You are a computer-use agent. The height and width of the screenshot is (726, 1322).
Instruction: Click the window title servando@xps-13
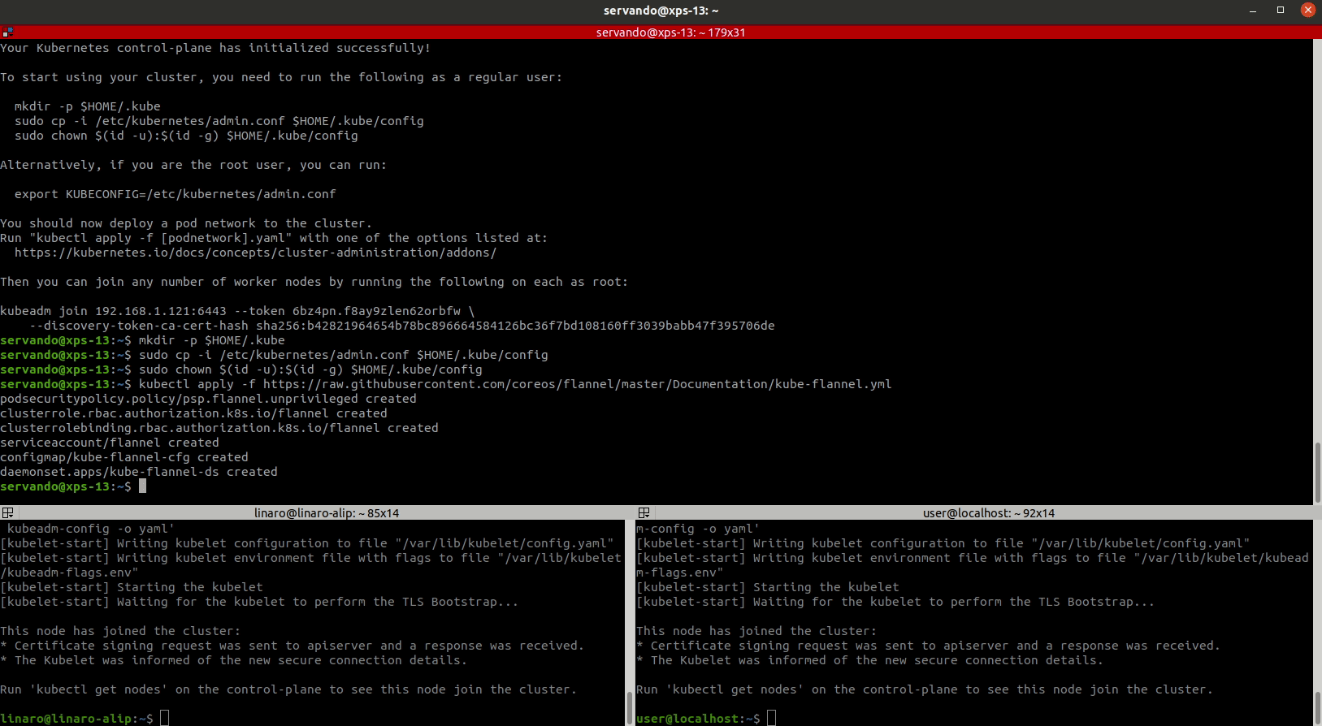coord(661,11)
